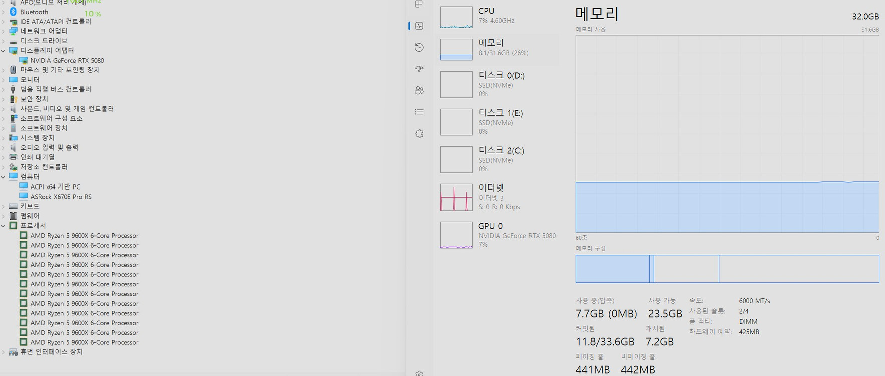Viewport: 885px width, 376px height.
Task: Select the 소프트웨어 장치 label
Action: point(44,128)
